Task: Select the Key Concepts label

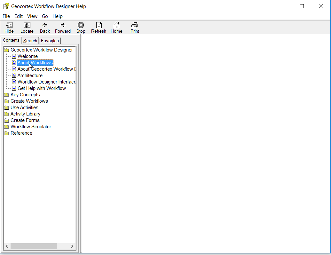Action: (x=25, y=95)
